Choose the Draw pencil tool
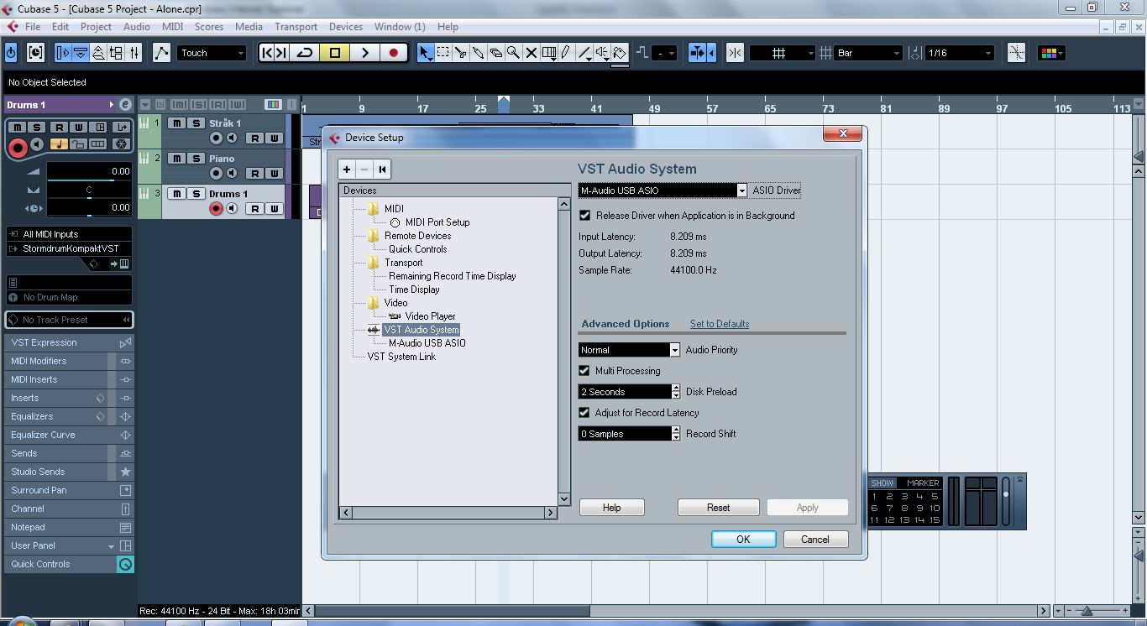1147x626 pixels. [x=567, y=53]
